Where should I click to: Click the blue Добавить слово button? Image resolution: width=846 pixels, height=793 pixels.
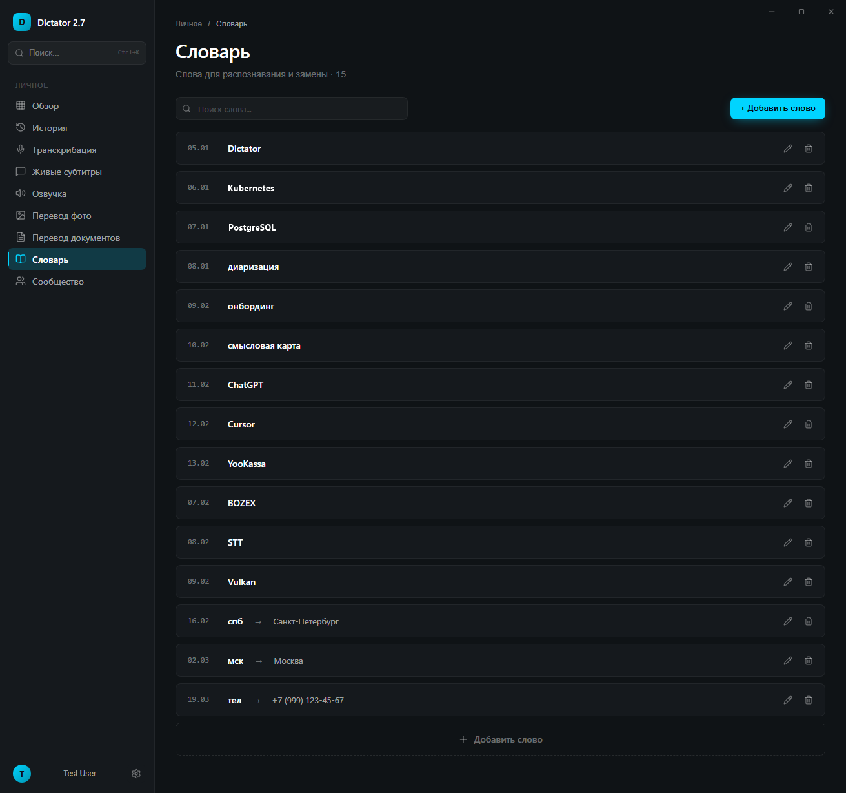pyautogui.click(x=778, y=108)
